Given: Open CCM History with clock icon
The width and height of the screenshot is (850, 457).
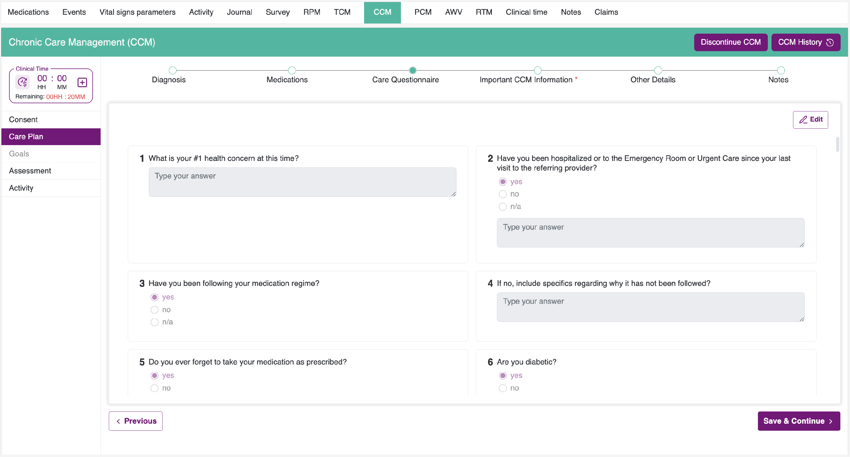Looking at the screenshot, I should coord(806,42).
